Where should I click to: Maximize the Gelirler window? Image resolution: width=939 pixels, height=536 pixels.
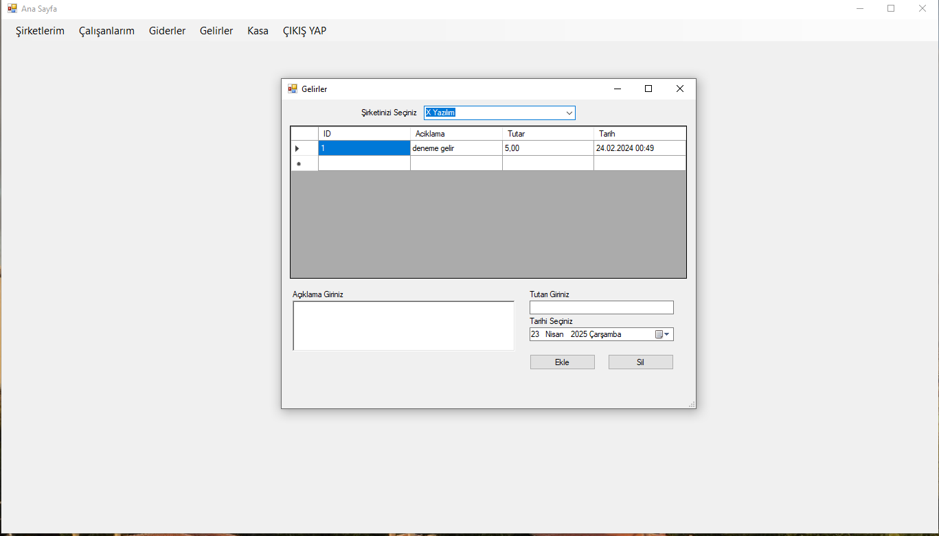tap(648, 89)
